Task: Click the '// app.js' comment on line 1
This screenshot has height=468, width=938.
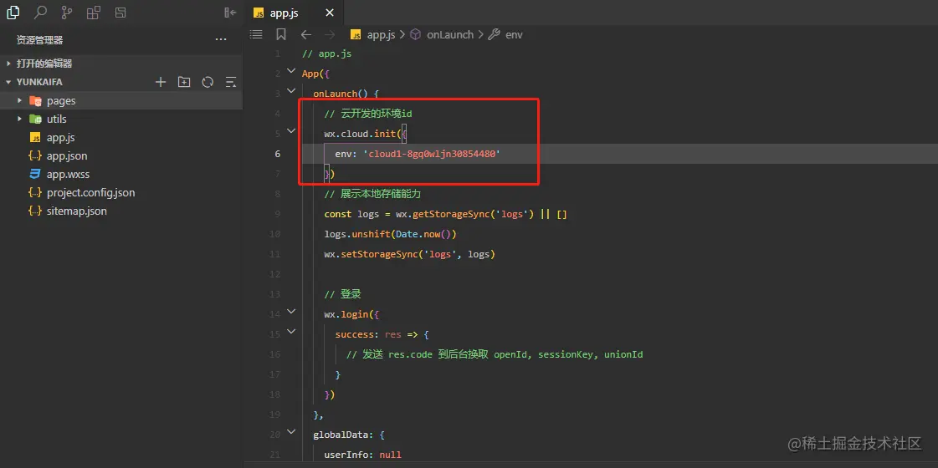Action: click(326, 53)
